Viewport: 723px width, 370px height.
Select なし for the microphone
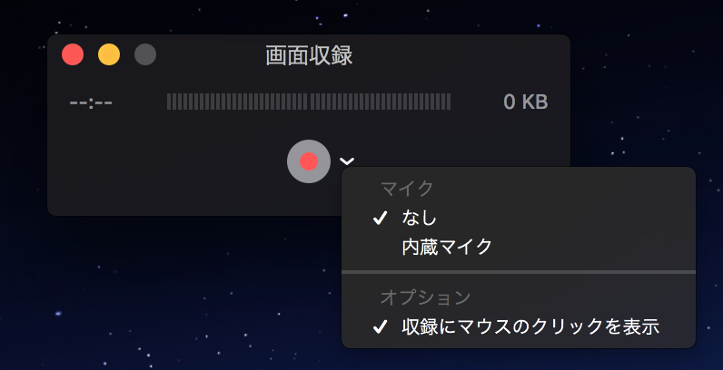[519, 219]
